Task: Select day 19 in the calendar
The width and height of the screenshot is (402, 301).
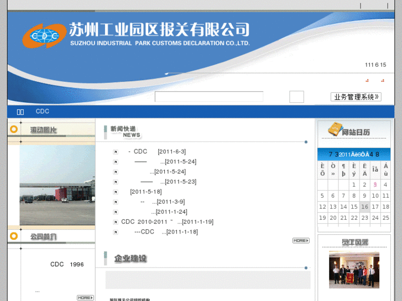Action: (x=322, y=218)
